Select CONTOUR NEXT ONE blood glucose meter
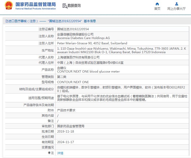This screenshot has width=191, height=158. click(88, 72)
